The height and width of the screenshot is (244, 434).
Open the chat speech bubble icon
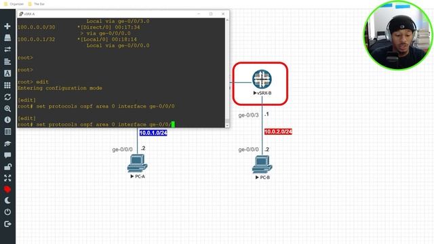7,155
